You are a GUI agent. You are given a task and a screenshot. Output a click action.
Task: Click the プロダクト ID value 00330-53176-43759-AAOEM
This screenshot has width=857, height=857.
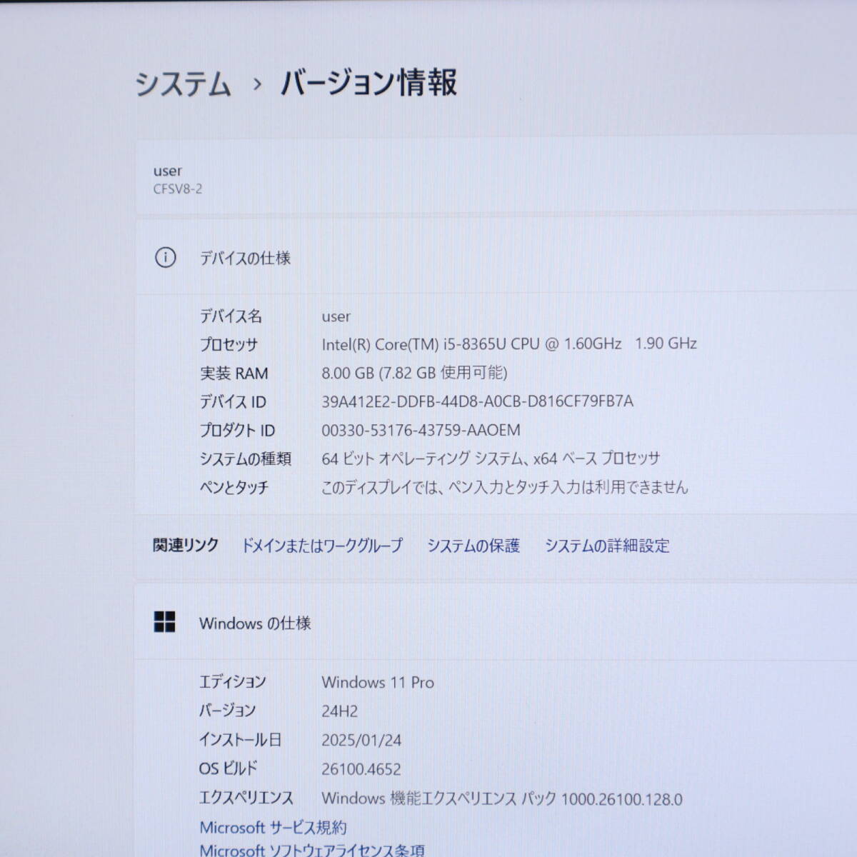(x=421, y=430)
